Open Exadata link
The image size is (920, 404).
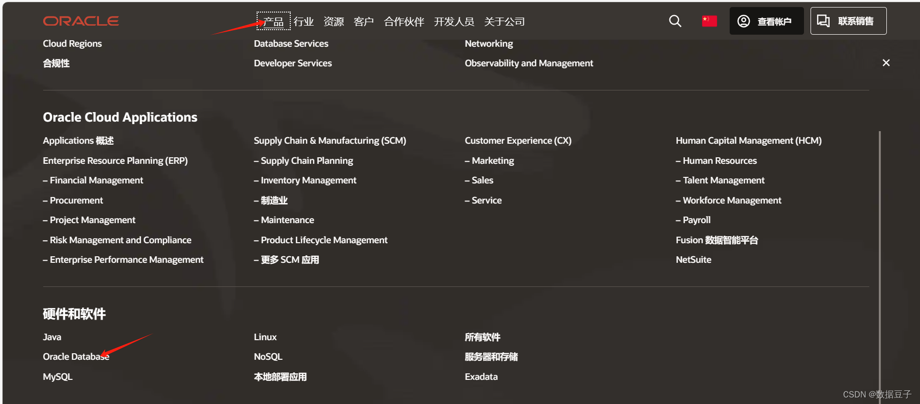[481, 377]
